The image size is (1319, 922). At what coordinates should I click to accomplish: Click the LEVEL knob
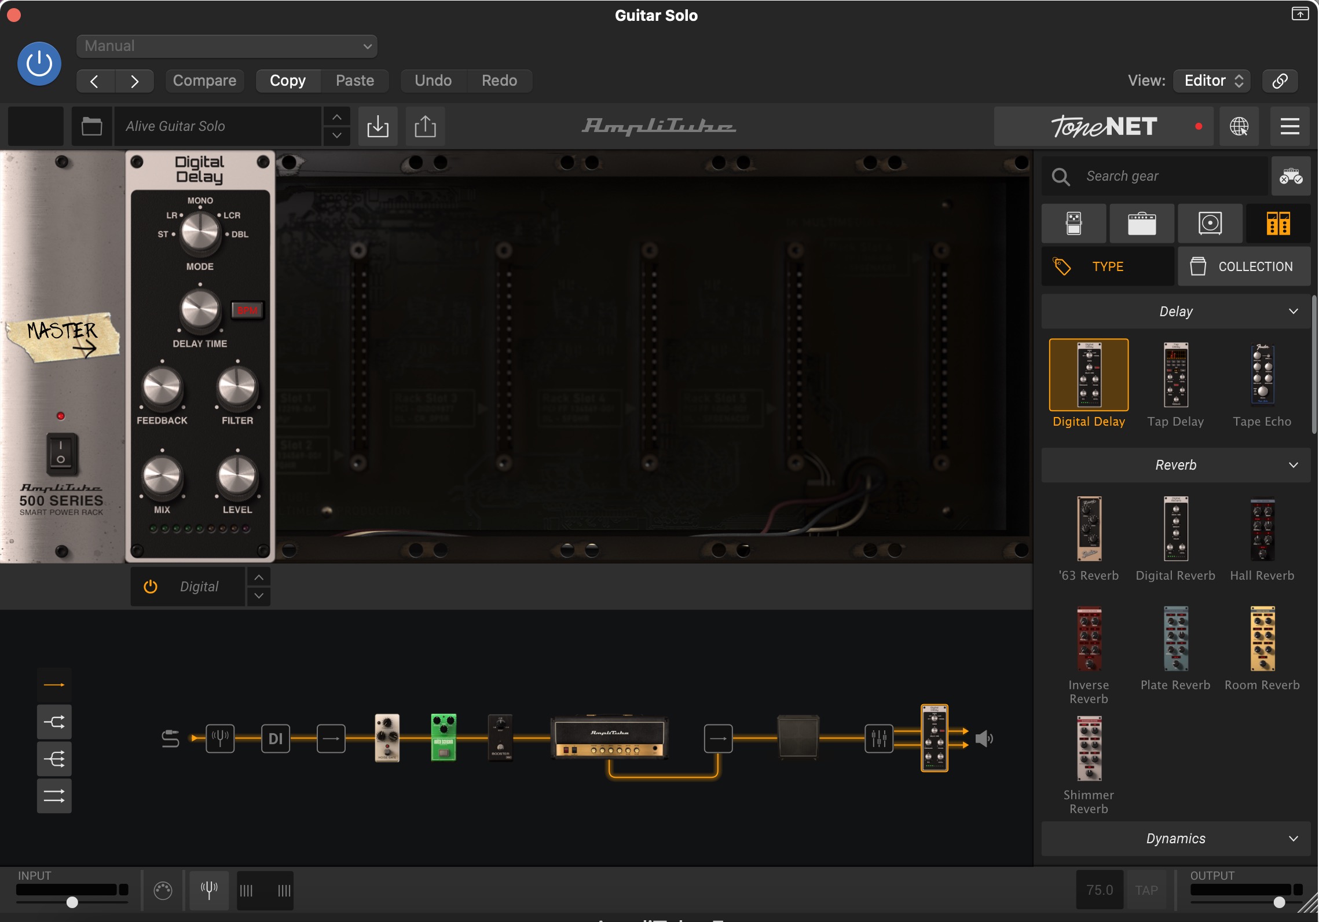(x=237, y=476)
